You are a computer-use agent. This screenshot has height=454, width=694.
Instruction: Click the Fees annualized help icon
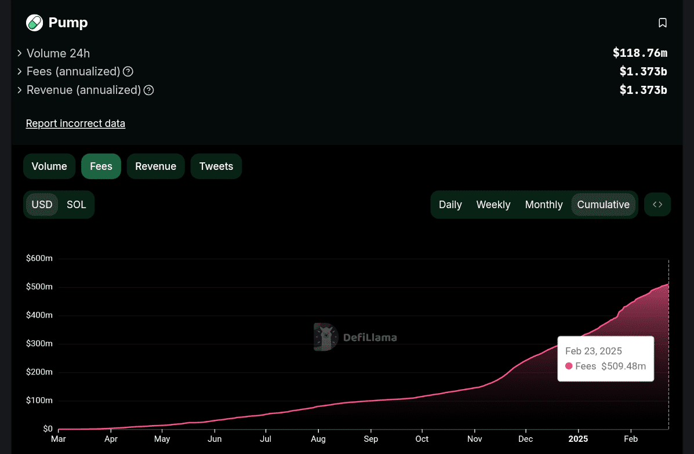pos(128,71)
